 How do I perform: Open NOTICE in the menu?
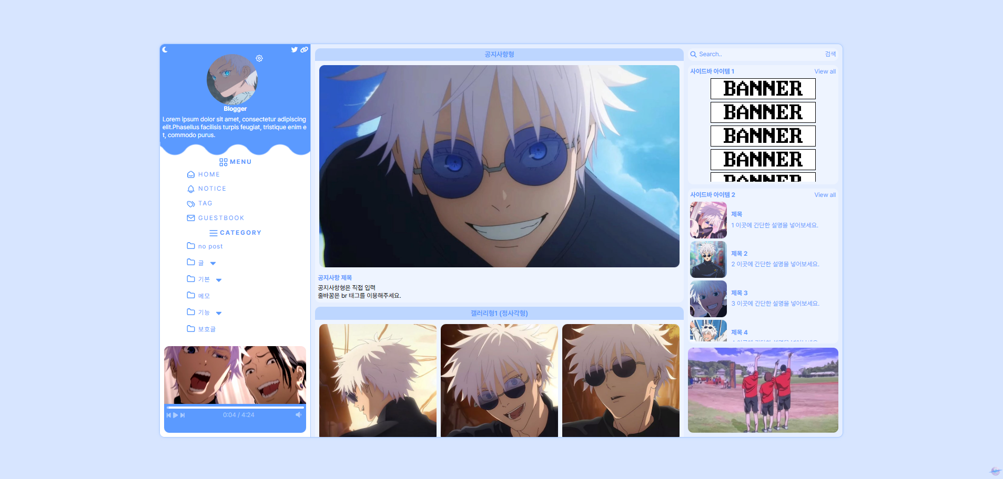[x=212, y=189]
